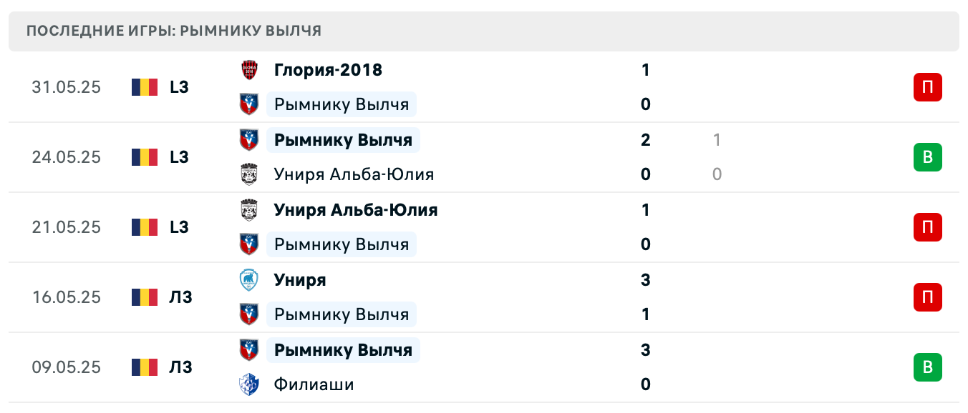Click the Рымнику Вылча badge in the 24.05.25 match

(x=248, y=140)
